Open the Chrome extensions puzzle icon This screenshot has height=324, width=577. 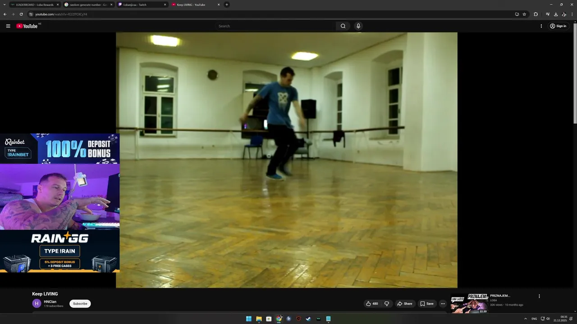tap(536, 14)
